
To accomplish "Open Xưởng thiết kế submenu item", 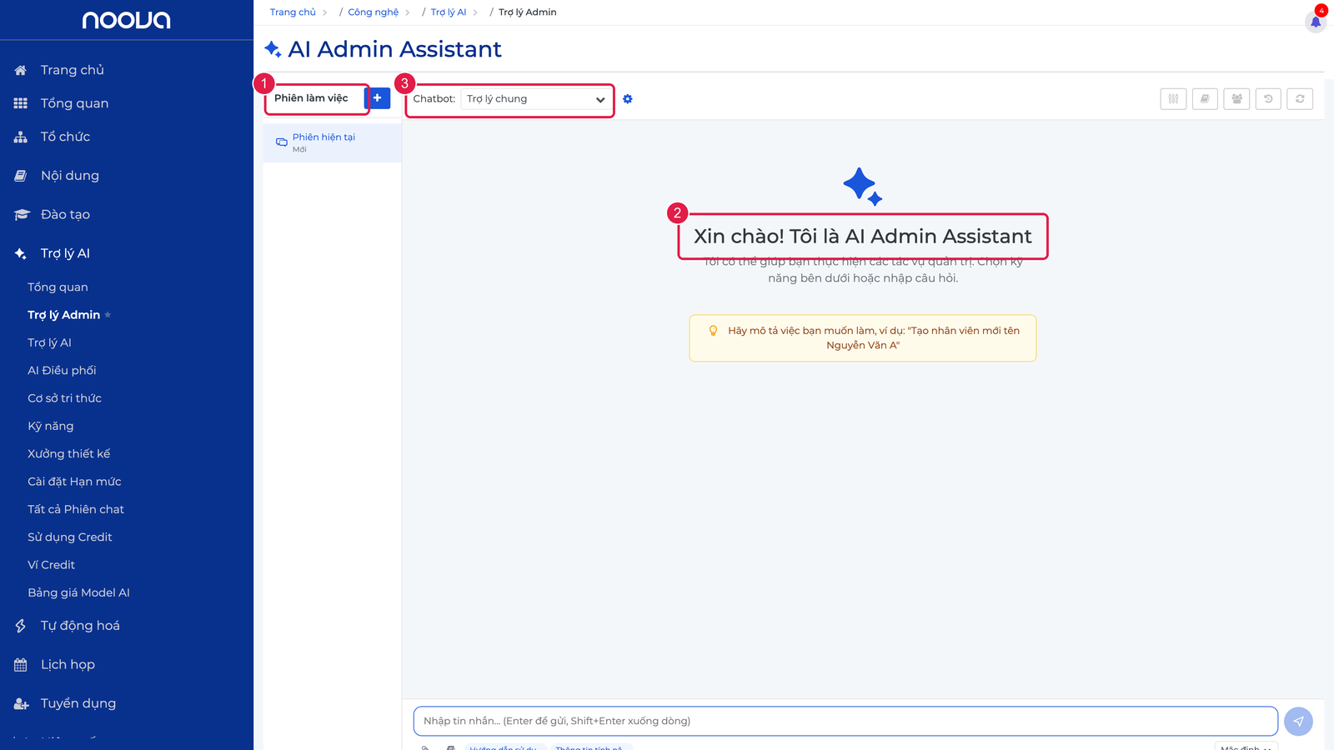I will pos(68,454).
